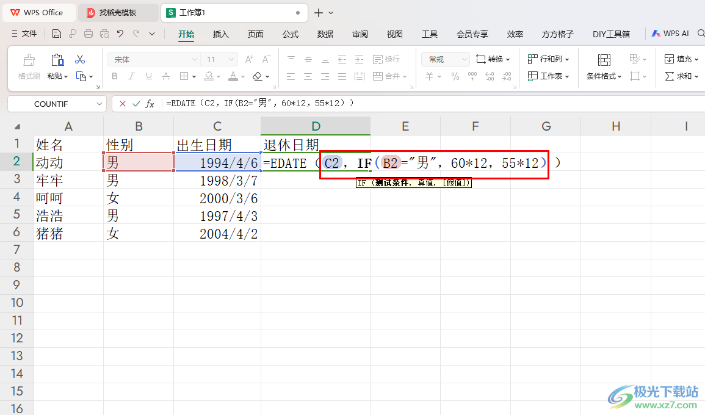Image resolution: width=705 pixels, height=415 pixels.
Task: Click the 转换 convert button
Action: pos(493,59)
